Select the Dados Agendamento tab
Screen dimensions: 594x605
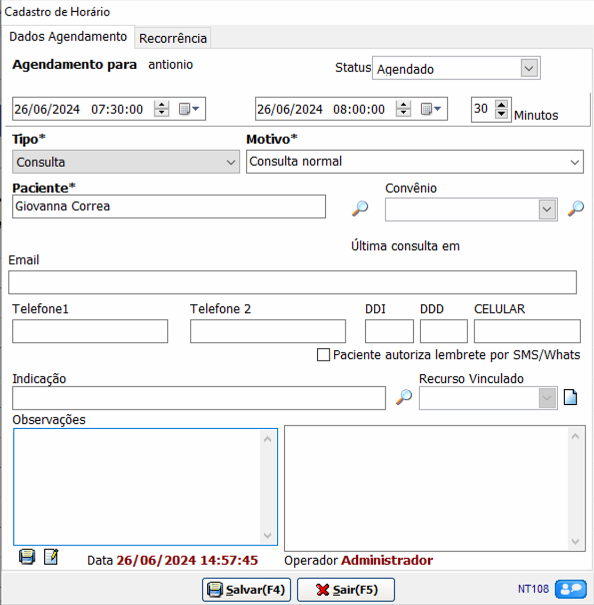click(68, 37)
